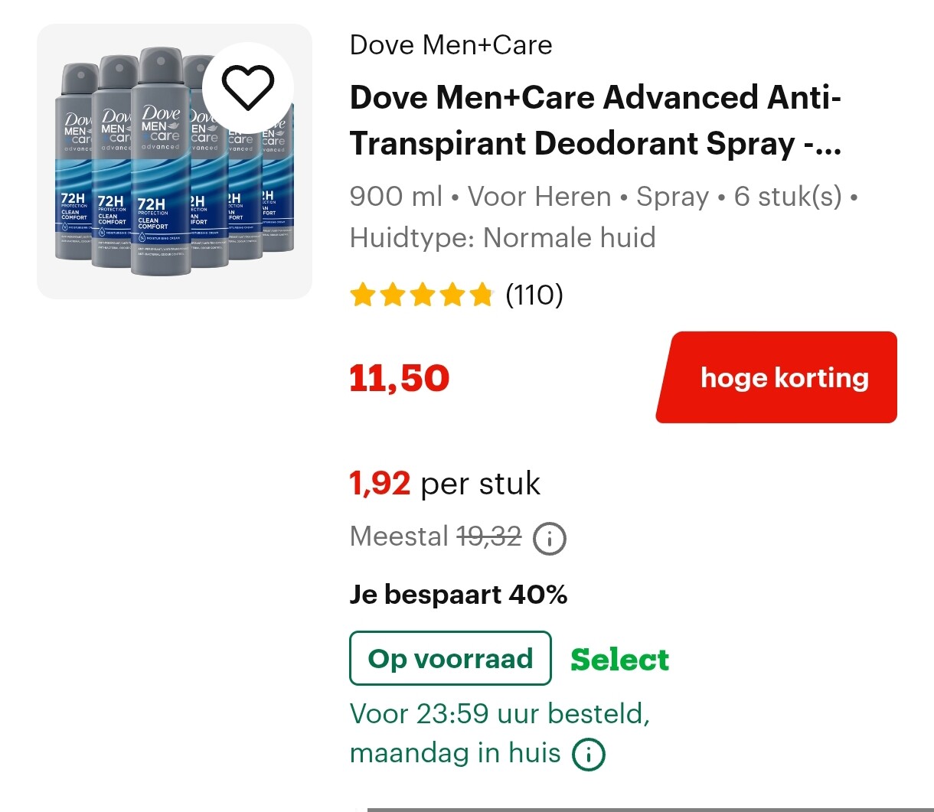
Task: Open the info icon next to Meestal price
Action: click(550, 538)
